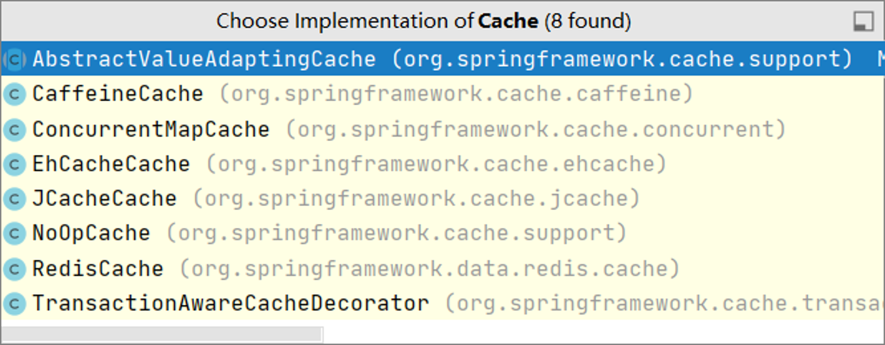Select the JCacheCache entry
885x345 pixels.
[x=442, y=199]
